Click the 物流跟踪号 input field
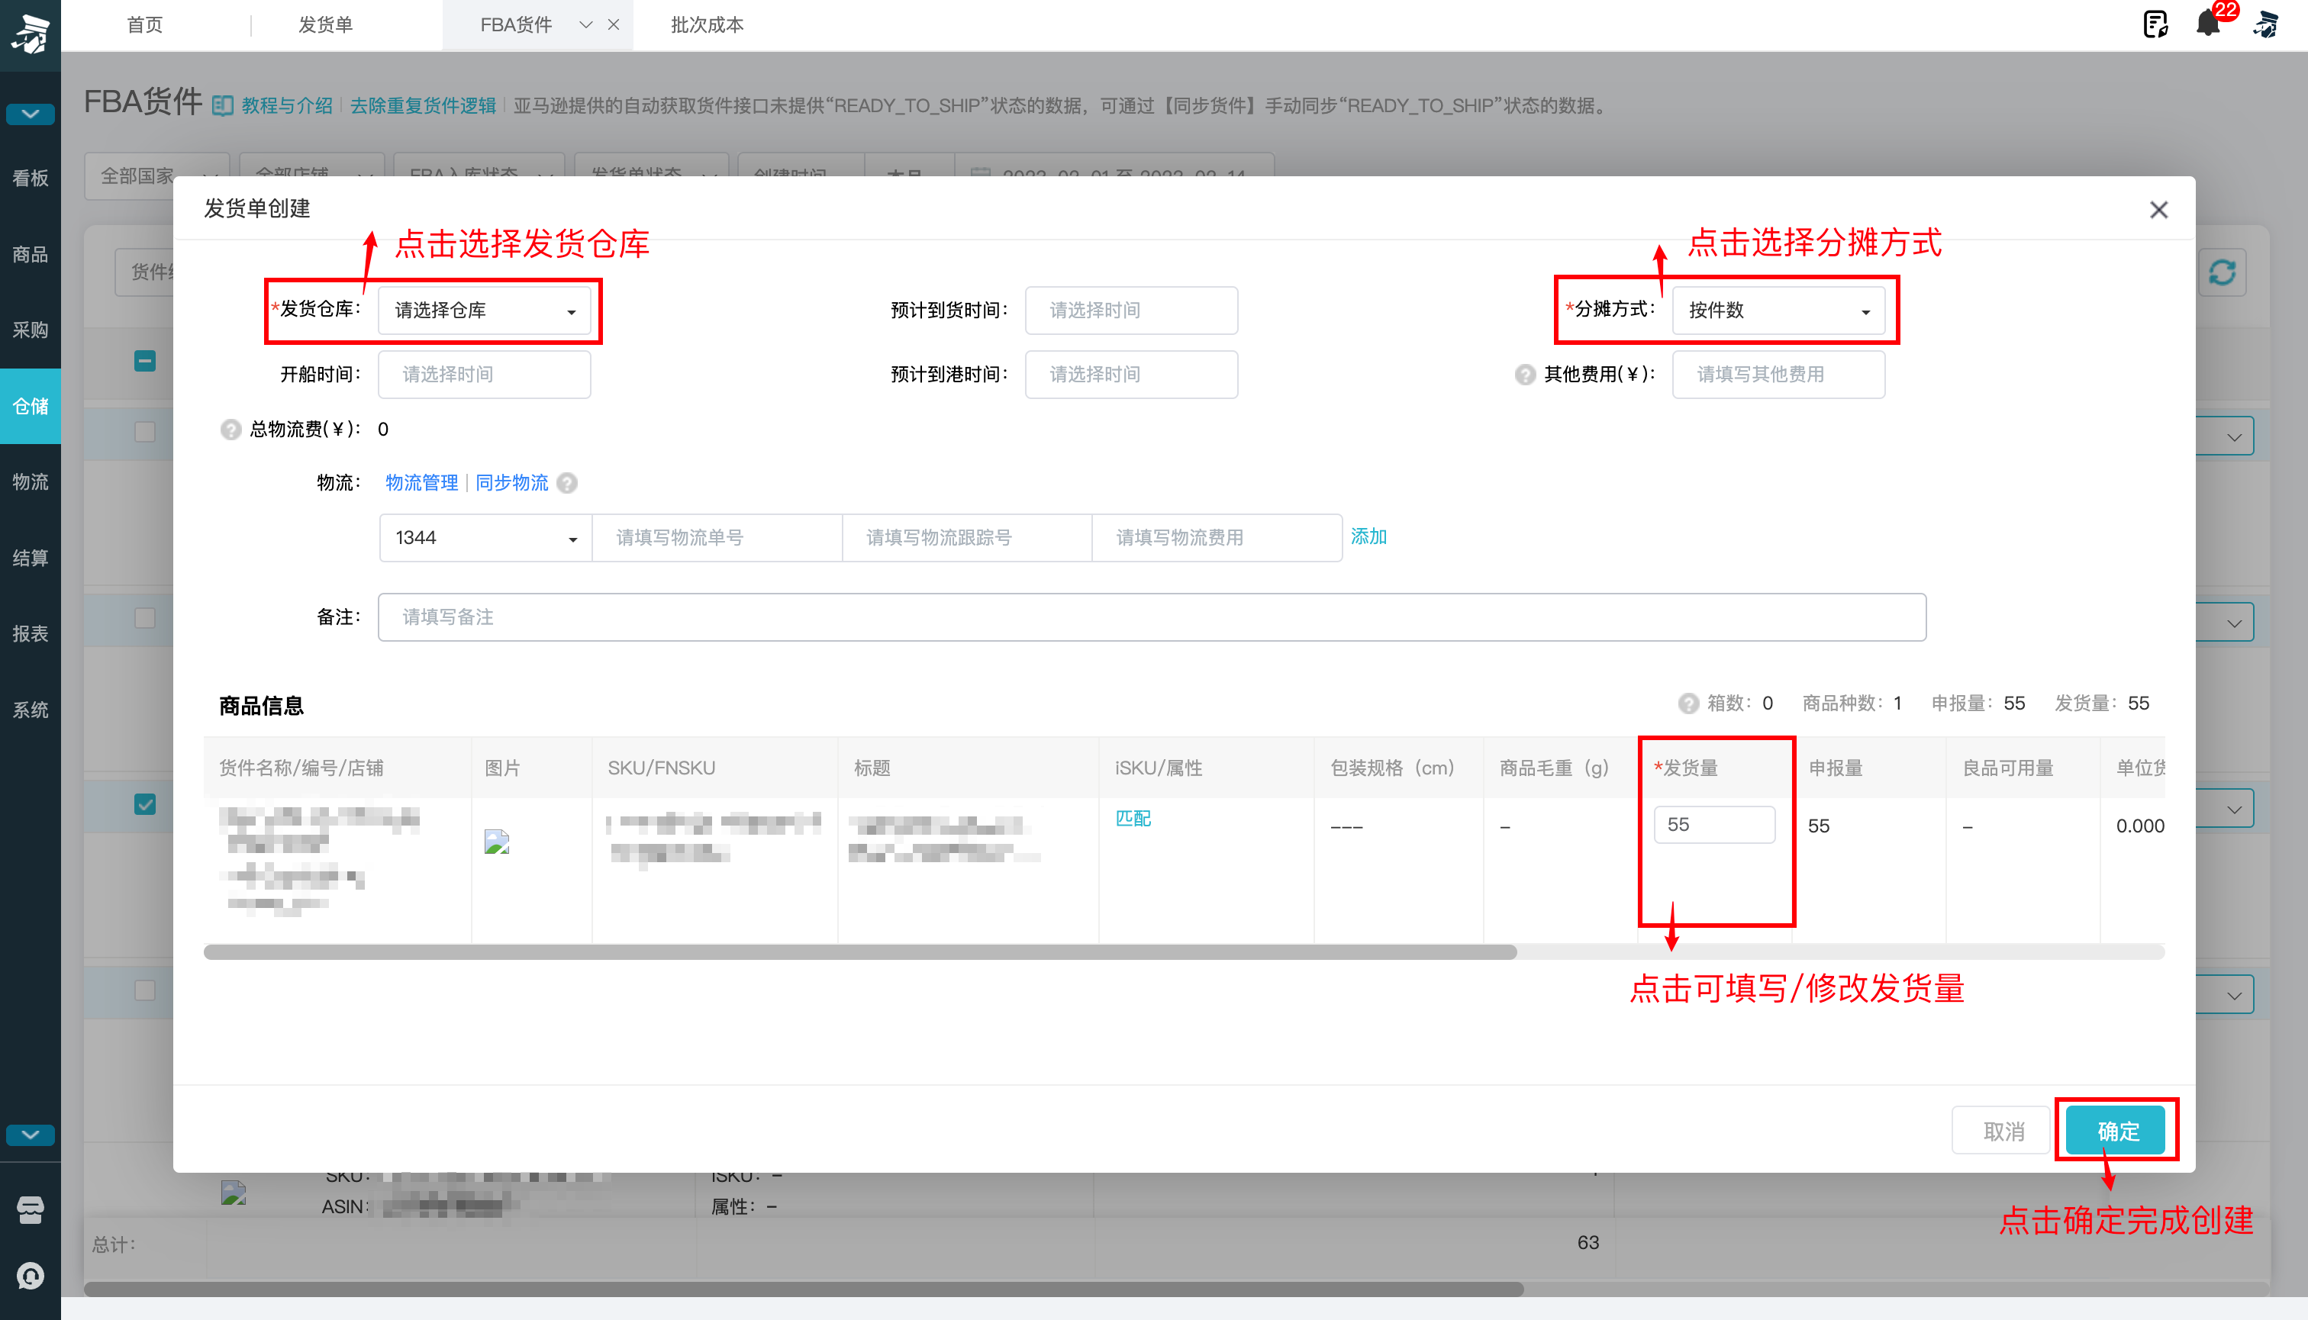This screenshot has height=1320, width=2308. coord(967,538)
